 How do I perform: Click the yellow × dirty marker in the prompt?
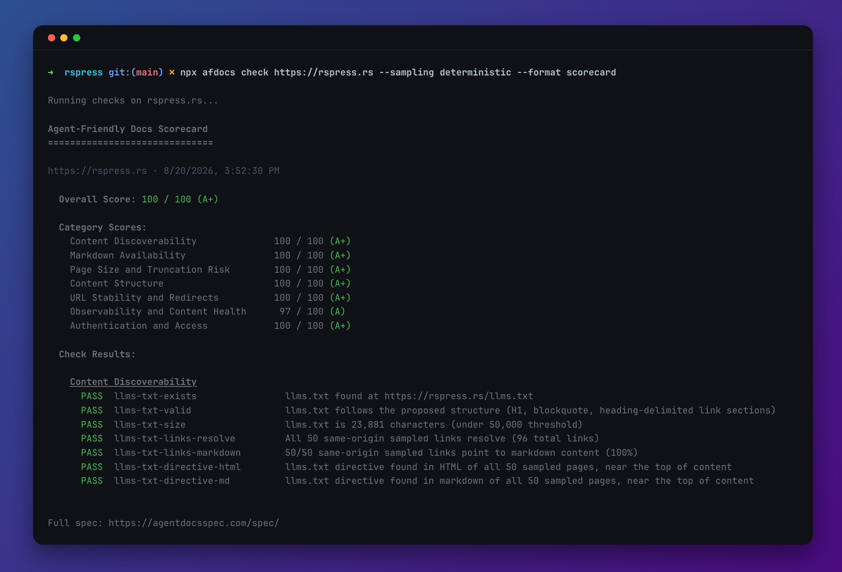coord(172,72)
